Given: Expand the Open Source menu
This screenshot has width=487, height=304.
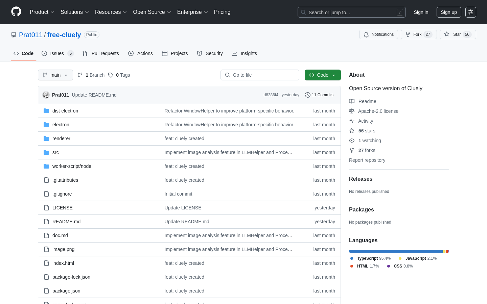Looking at the screenshot, I should 152,12.
